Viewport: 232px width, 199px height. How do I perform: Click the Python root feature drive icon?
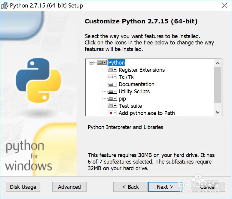[x=102, y=63]
